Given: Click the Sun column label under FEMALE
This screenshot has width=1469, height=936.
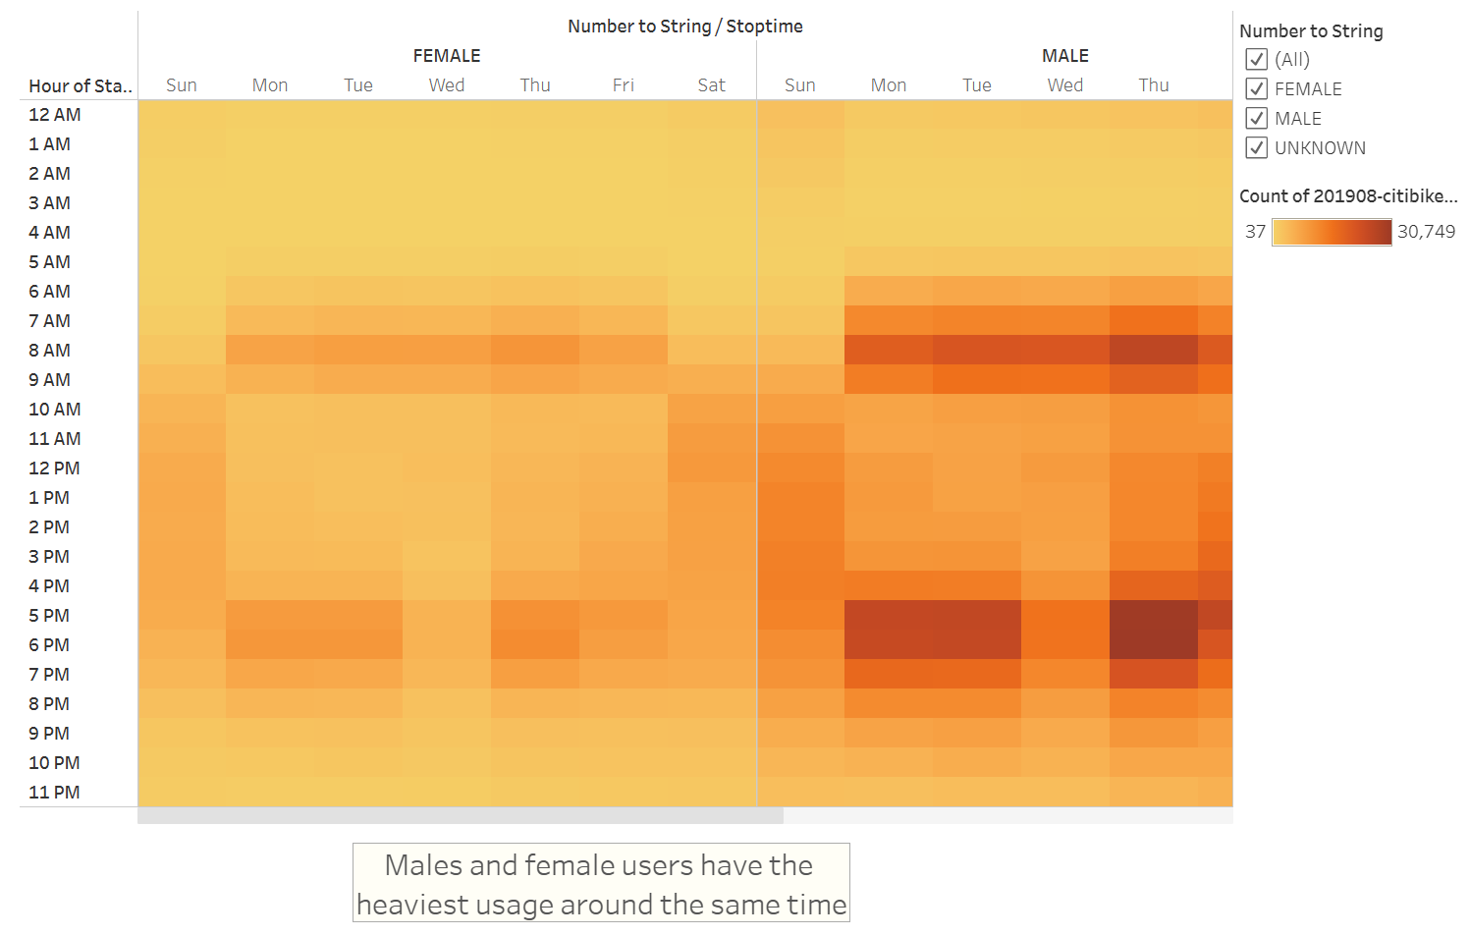Looking at the screenshot, I should (182, 84).
